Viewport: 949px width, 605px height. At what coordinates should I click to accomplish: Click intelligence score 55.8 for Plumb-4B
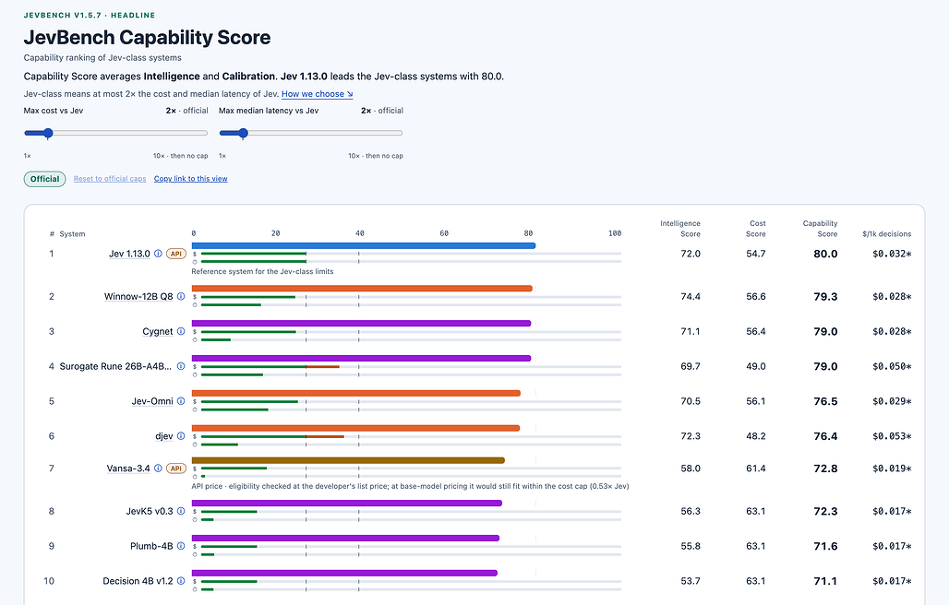tap(691, 546)
